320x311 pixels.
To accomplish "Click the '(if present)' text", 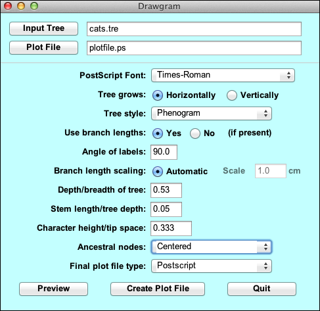I will click(250, 133).
